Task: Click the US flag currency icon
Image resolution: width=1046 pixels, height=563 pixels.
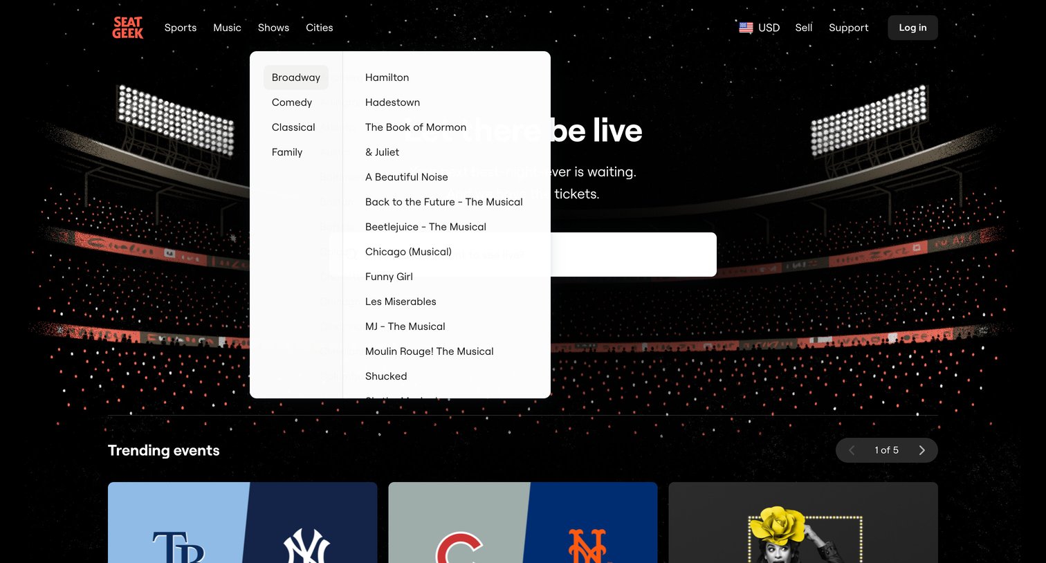Action: point(746,28)
